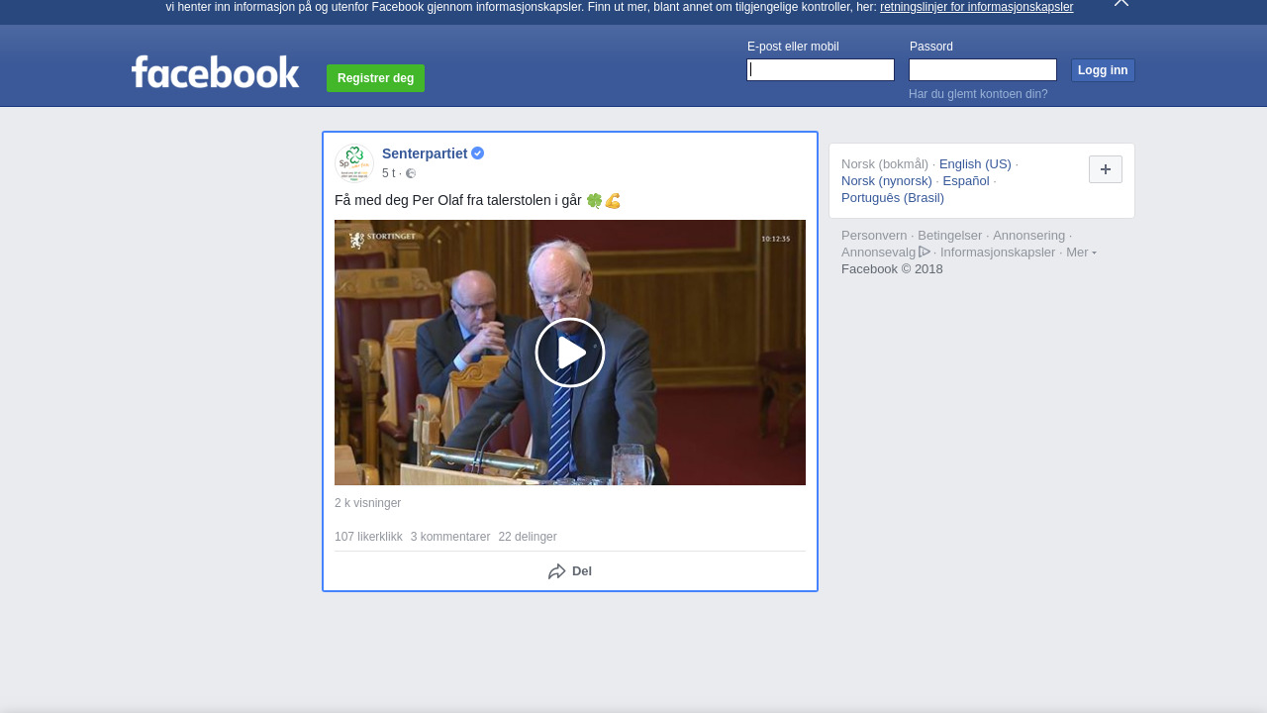Switch language to Norsk (nynorsk)
Viewport: 1267px width, 713px height.
[x=887, y=181]
